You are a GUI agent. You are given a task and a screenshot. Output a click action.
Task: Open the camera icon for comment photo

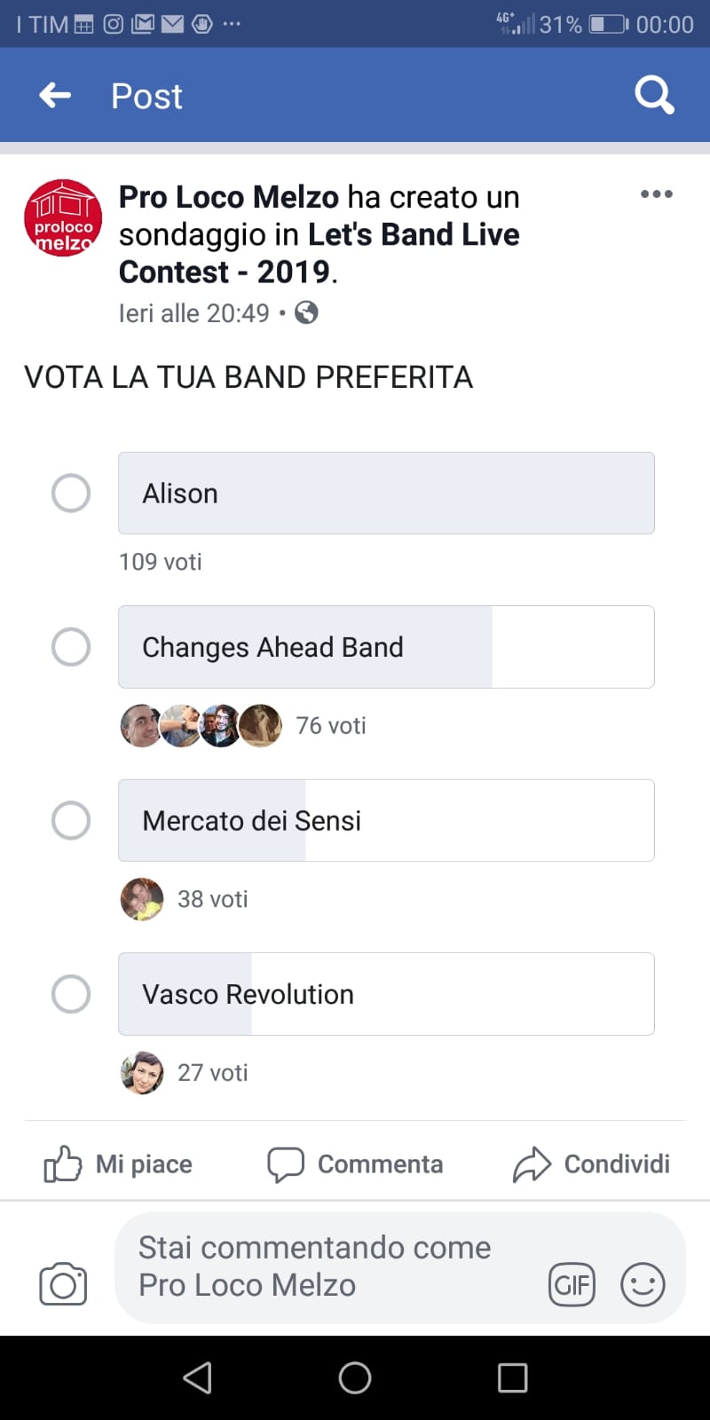[63, 1284]
